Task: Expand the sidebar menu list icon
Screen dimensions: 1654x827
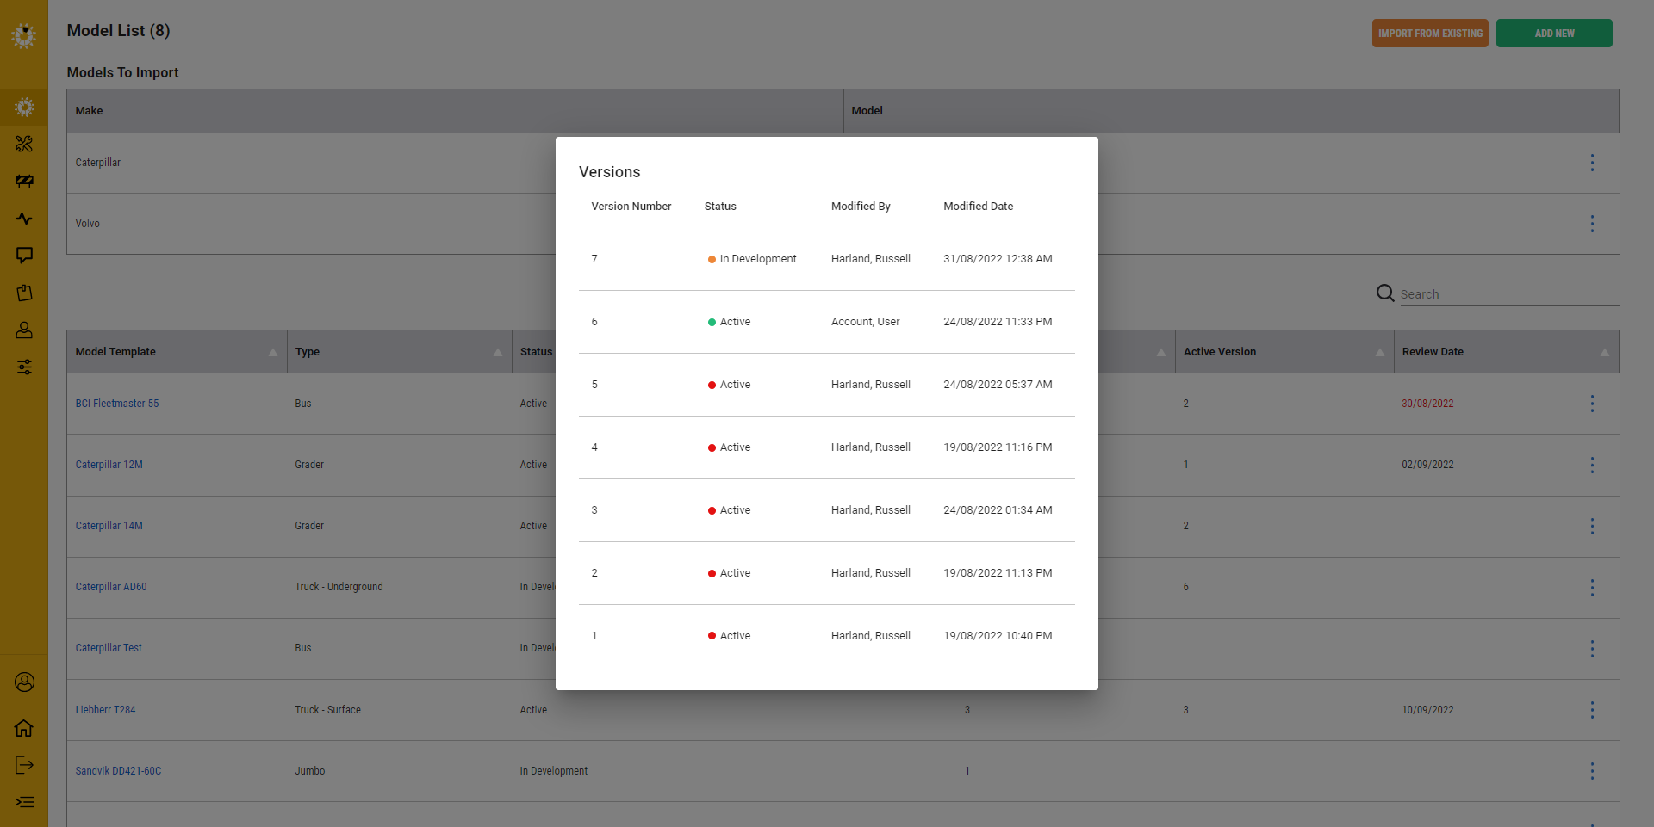Action: click(x=24, y=802)
